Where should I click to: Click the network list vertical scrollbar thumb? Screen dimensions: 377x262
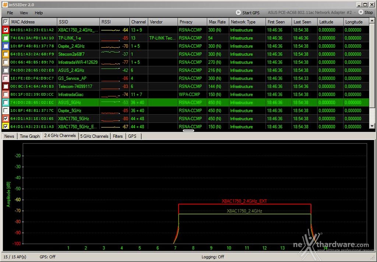point(372,65)
